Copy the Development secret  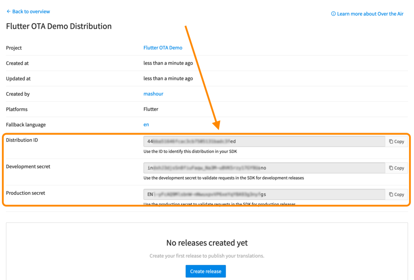396,168
